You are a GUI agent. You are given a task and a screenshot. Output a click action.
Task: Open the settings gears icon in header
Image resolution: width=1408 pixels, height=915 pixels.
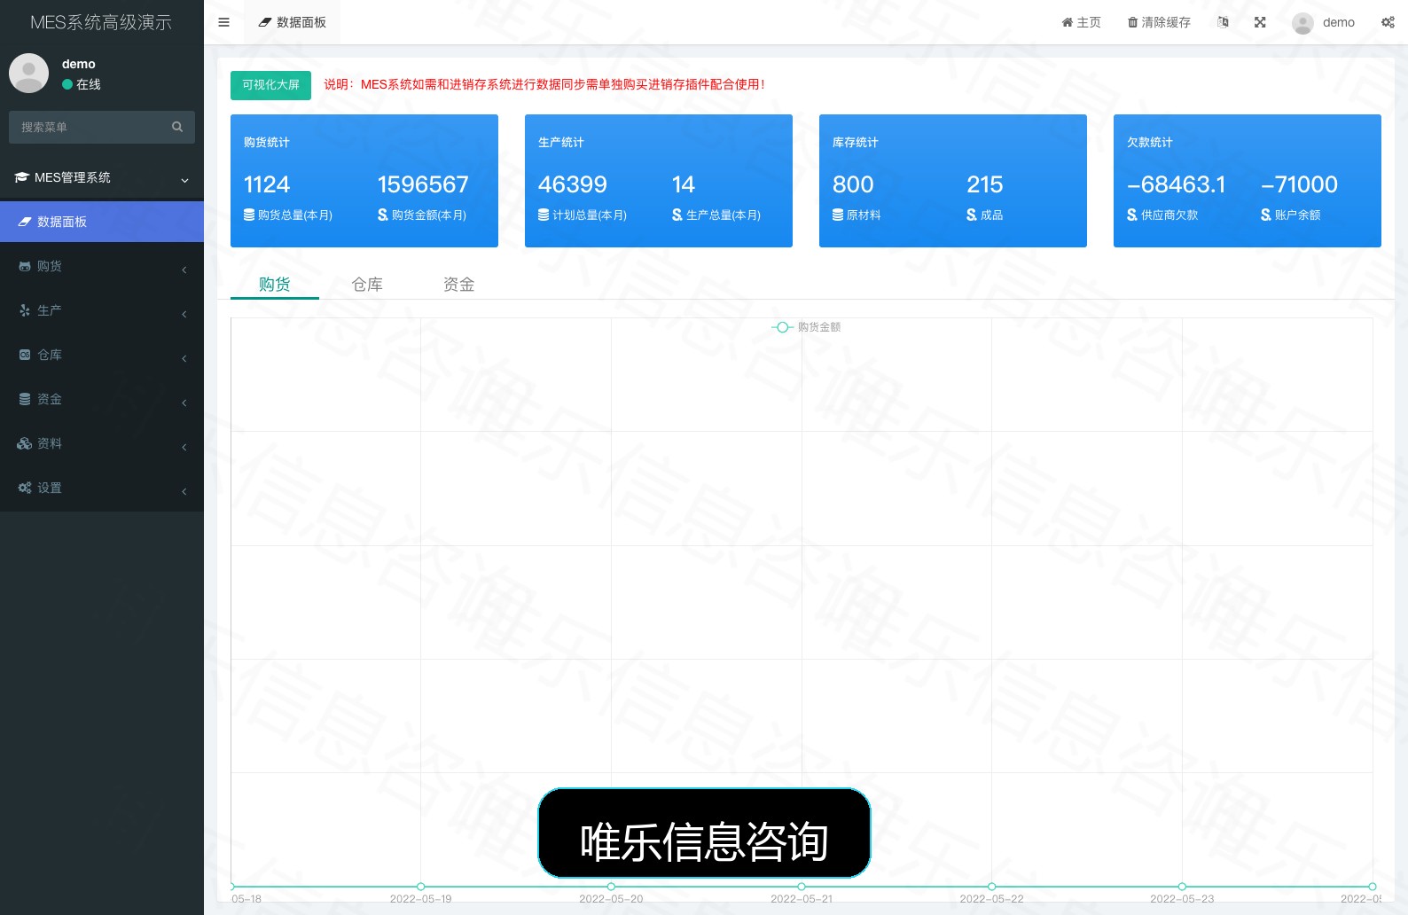point(1388,22)
